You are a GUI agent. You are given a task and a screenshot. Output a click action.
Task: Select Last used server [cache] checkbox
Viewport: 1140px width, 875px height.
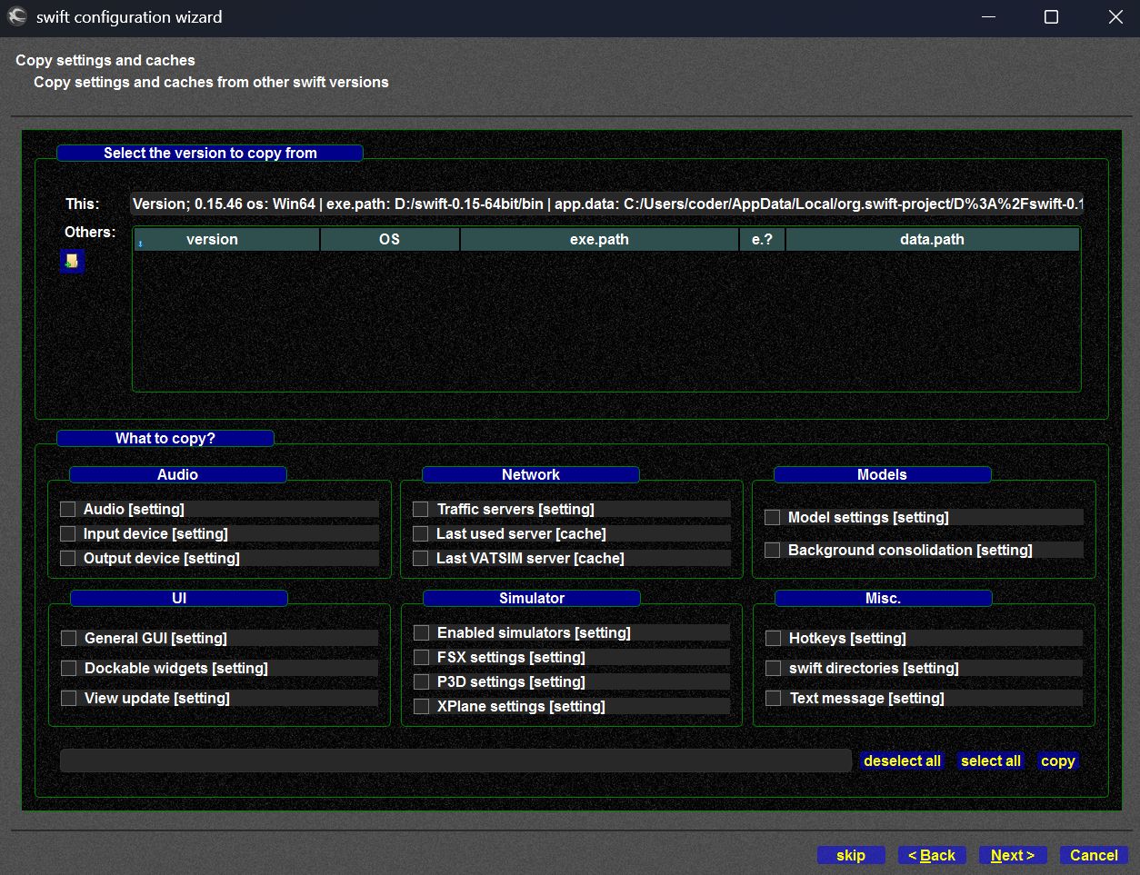tap(421, 533)
